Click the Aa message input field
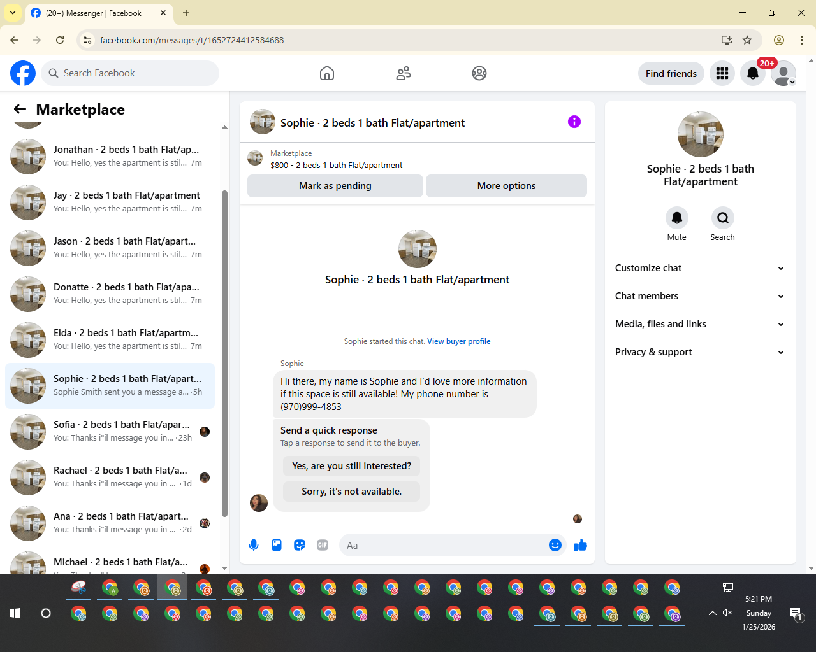The width and height of the screenshot is (816, 652). point(445,545)
